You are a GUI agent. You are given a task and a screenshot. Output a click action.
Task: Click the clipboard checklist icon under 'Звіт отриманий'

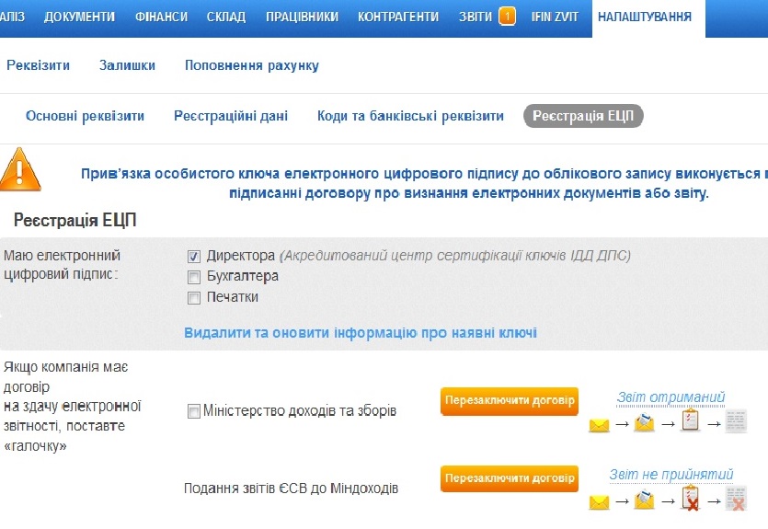(x=690, y=422)
